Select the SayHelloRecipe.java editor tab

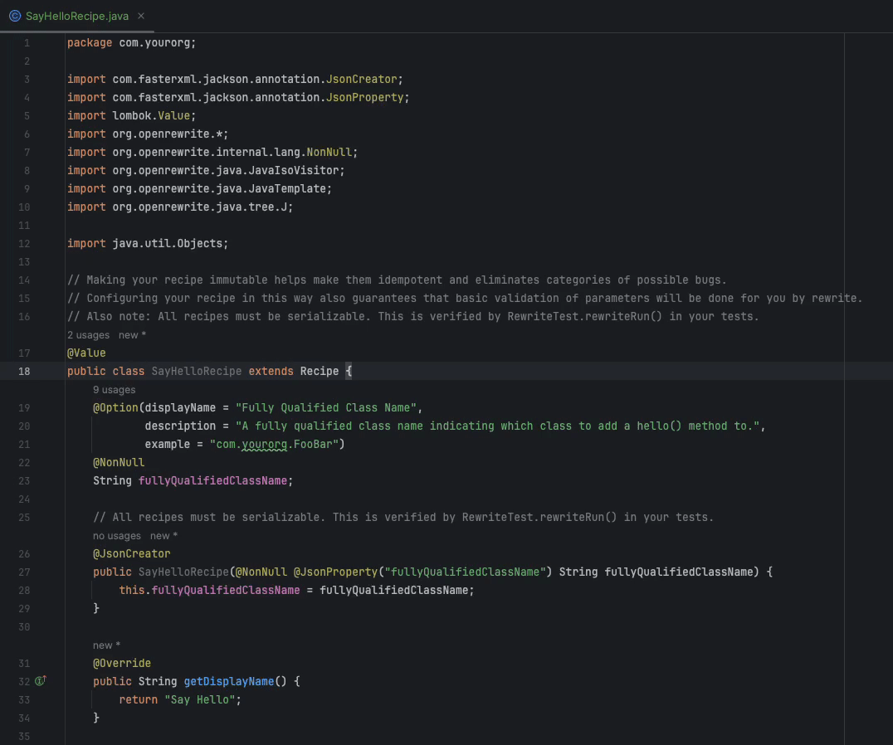[77, 16]
